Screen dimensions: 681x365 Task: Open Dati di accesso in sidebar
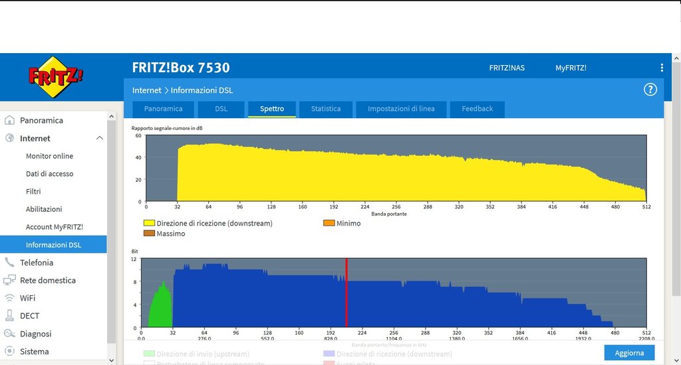49,174
